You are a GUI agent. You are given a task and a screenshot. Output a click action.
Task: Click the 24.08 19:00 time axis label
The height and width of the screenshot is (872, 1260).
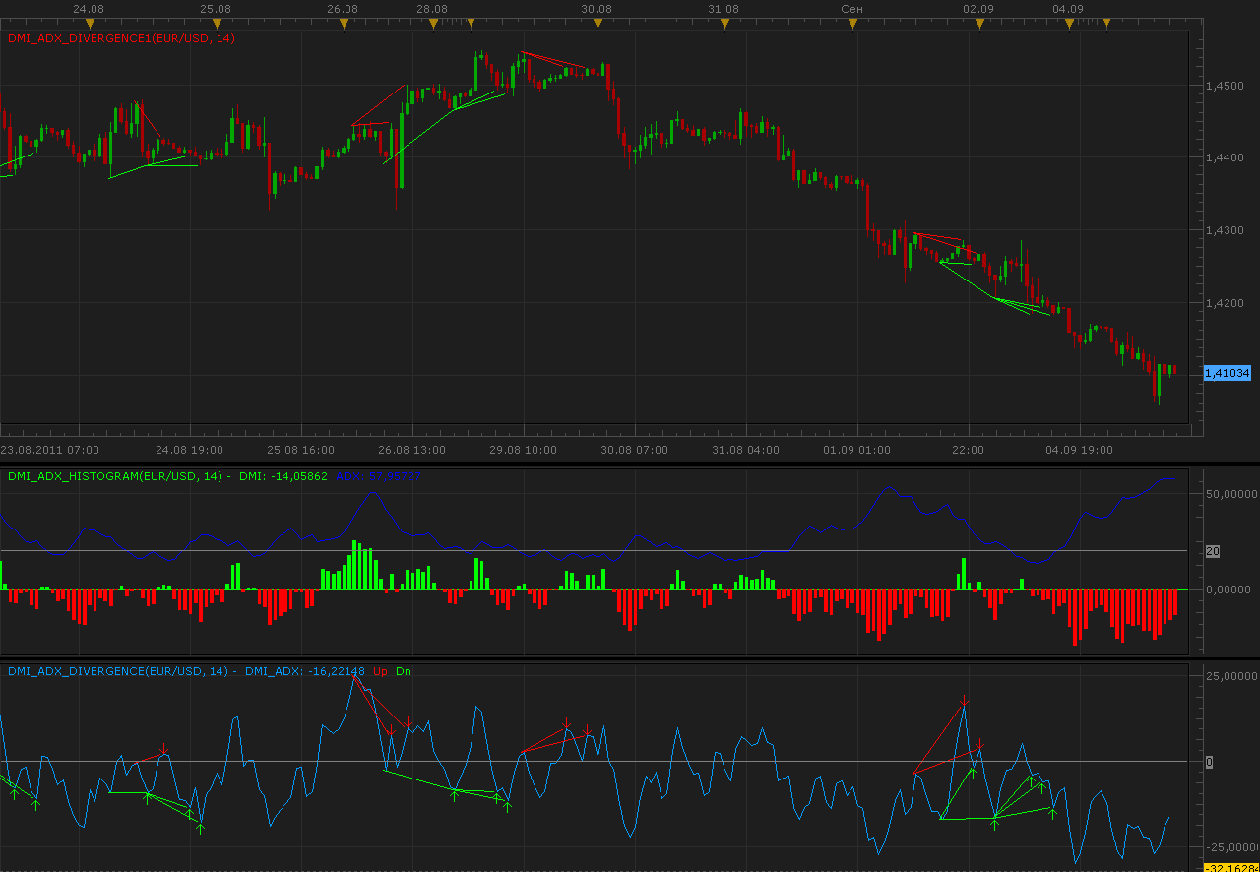click(190, 450)
